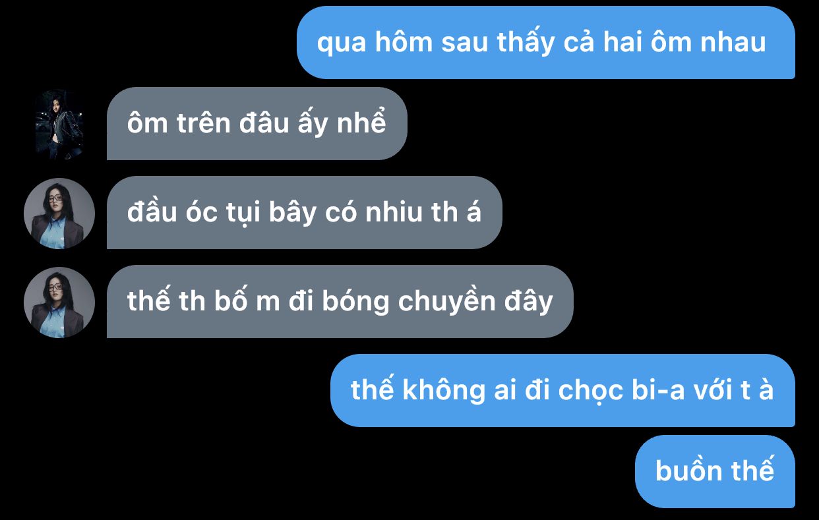The width and height of the screenshot is (819, 520).
Task: Select the "qua hôm sau thấy cả hai ôm nhau" bubble
Action: (545, 43)
